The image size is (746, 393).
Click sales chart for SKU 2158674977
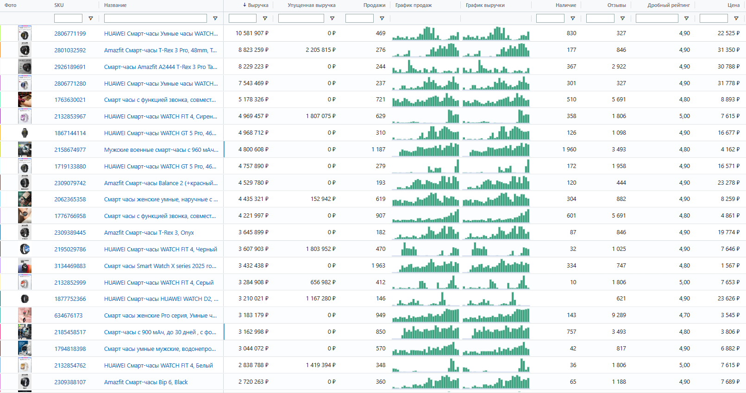tap(426, 150)
